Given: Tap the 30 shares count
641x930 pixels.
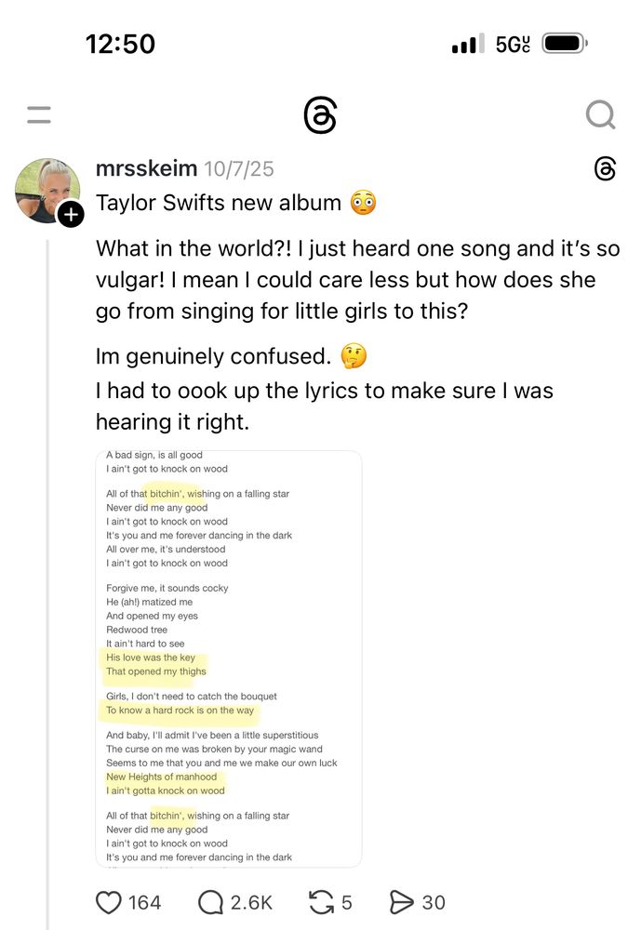Looking at the screenshot, I should tap(434, 902).
